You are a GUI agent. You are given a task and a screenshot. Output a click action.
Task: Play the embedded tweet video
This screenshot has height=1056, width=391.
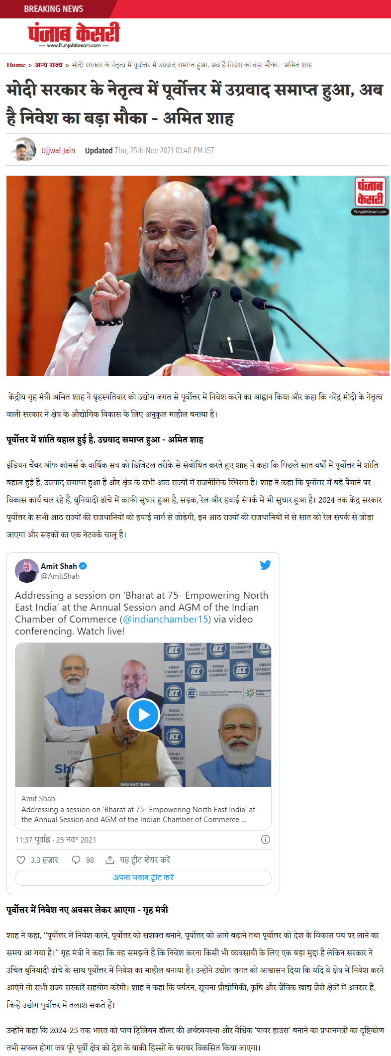coord(143,715)
